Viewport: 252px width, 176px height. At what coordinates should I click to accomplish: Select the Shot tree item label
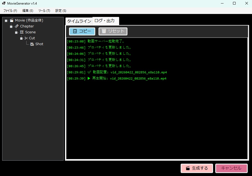[39, 44]
